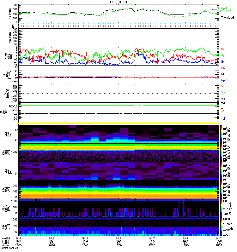This screenshot has width=237, height=252.
Task: Click the plot title "P2 (TH-C)"
Action: click(x=118, y=2)
